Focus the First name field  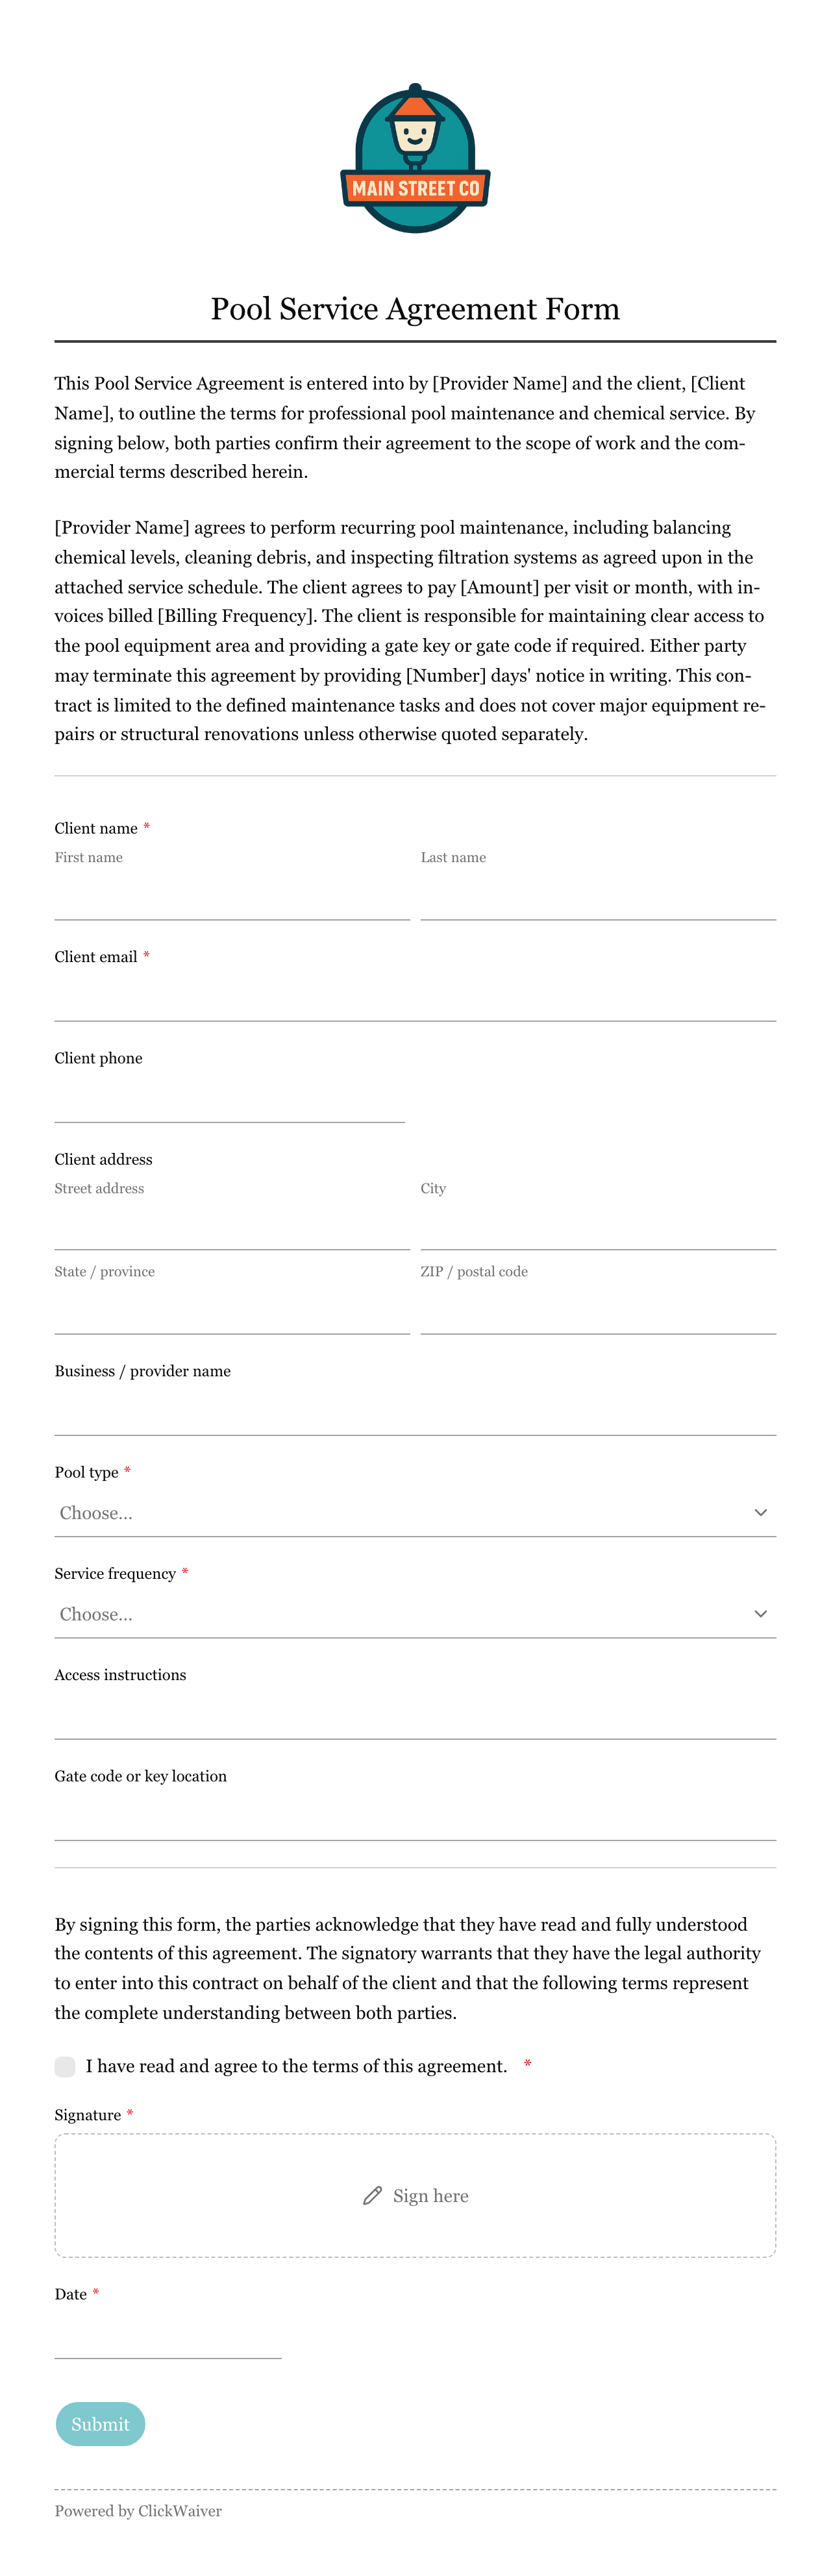(232, 896)
